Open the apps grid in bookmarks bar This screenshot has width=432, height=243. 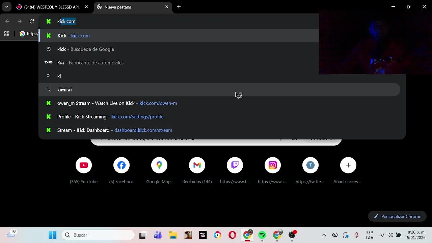click(7, 34)
